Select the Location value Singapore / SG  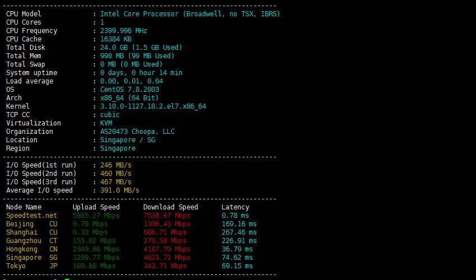pyautogui.click(x=128, y=140)
